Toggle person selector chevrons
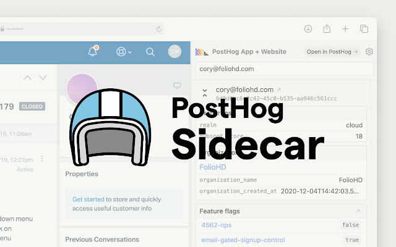The width and height of the screenshot is (396, 247). [x=205, y=93]
